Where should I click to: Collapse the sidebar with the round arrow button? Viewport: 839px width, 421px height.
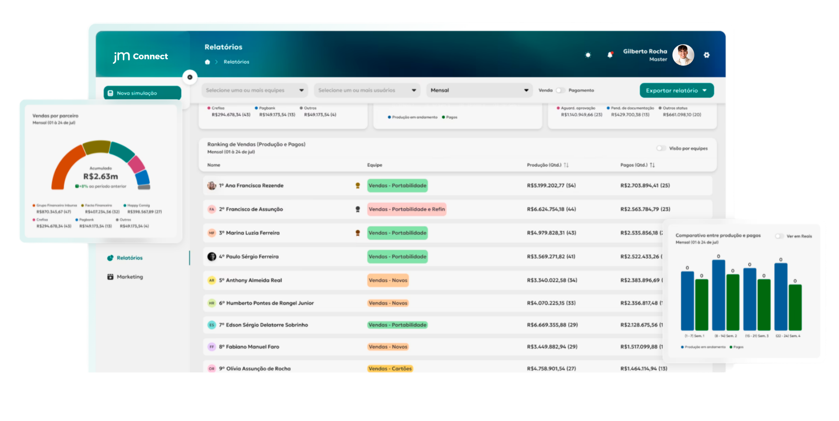(190, 77)
